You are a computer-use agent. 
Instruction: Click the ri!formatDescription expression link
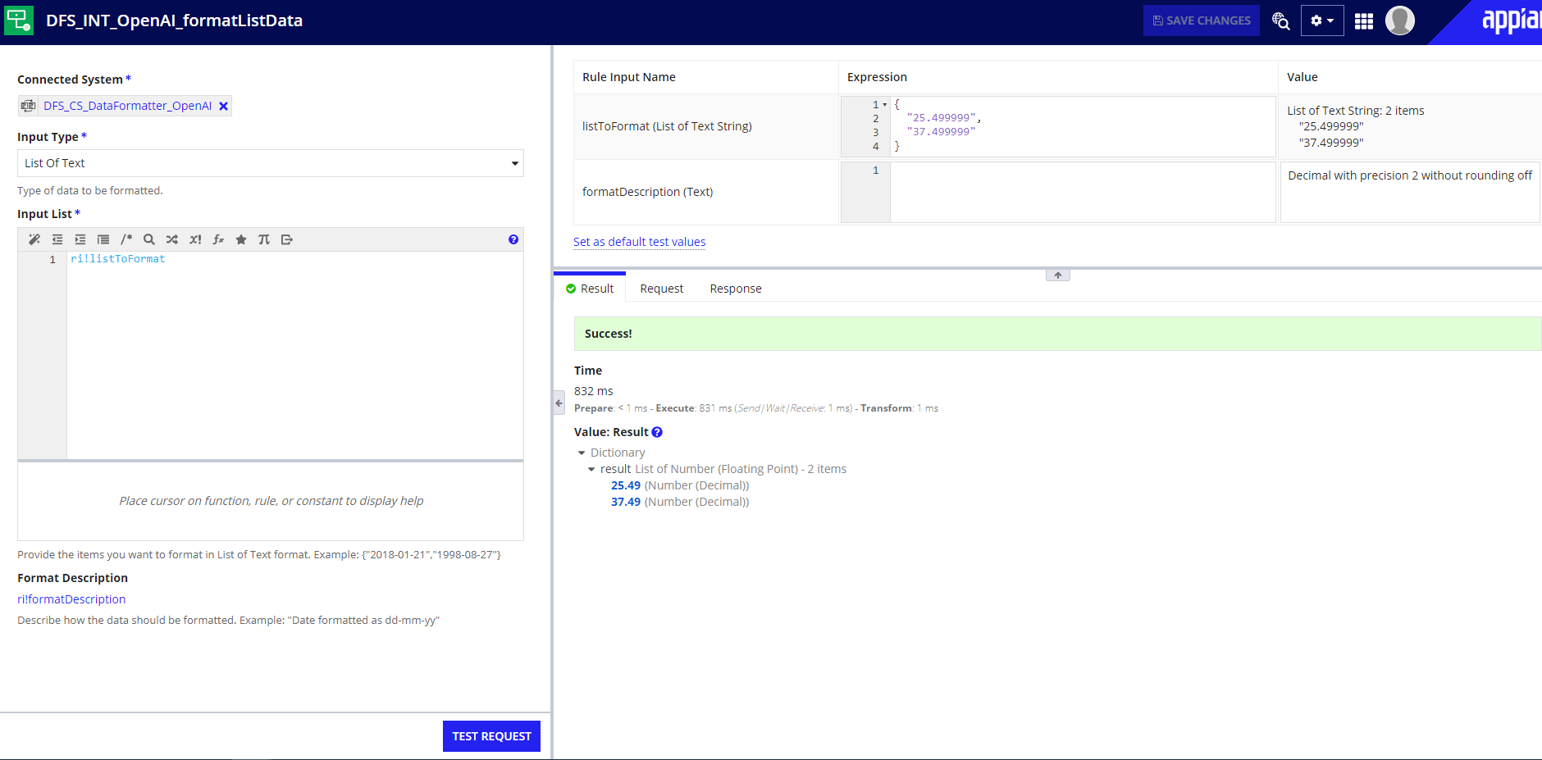coord(71,599)
